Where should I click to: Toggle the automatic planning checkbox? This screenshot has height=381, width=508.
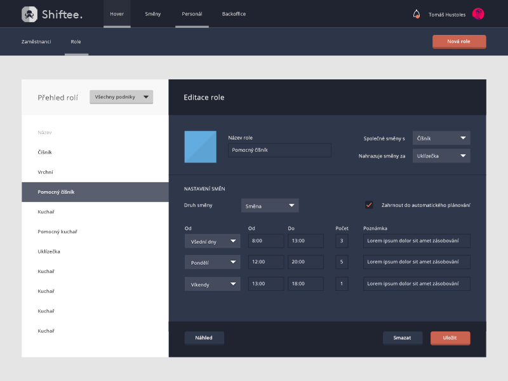pyautogui.click(x=369, y=205)
